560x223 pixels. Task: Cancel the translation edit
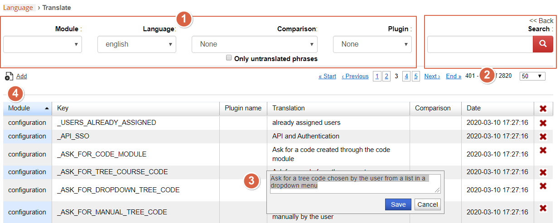pos(427,204)
